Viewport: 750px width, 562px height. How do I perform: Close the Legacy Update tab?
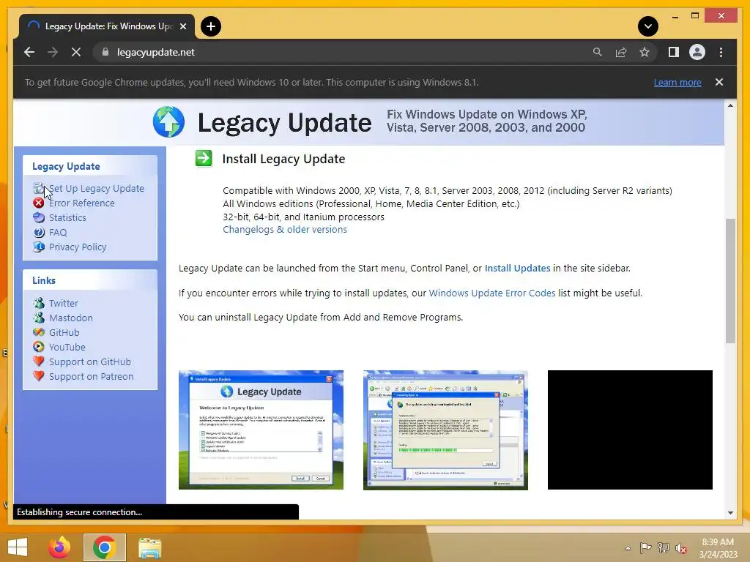182,26
